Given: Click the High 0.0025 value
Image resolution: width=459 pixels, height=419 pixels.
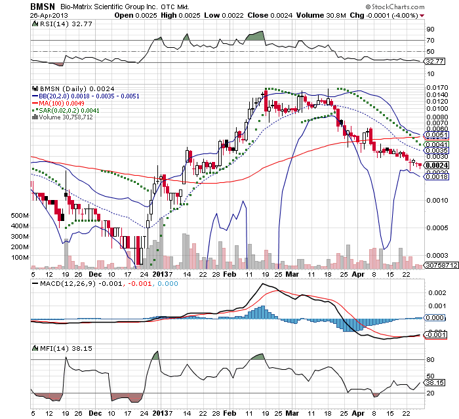Looking at the screenshot, I should coord(180,15).
